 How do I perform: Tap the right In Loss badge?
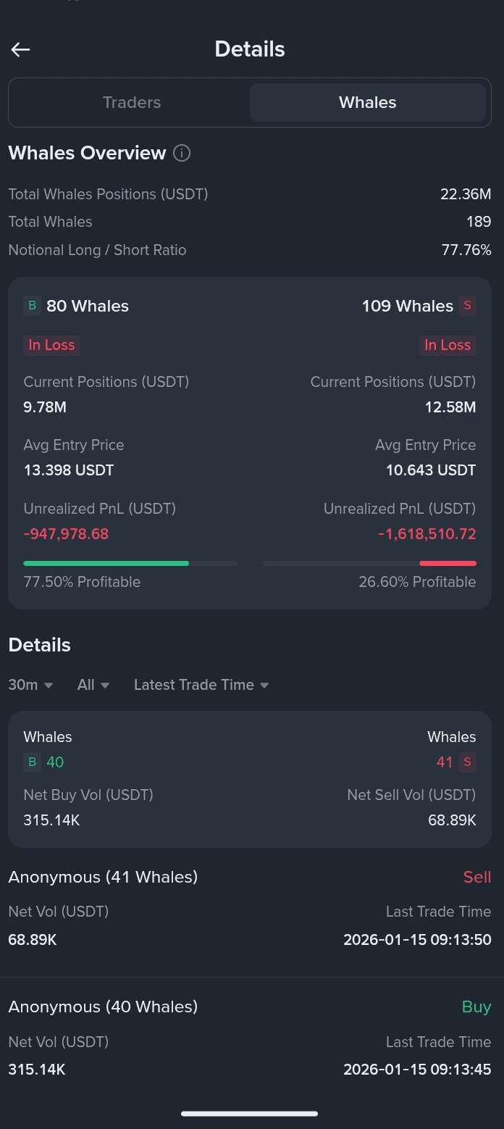pos(448,345)
